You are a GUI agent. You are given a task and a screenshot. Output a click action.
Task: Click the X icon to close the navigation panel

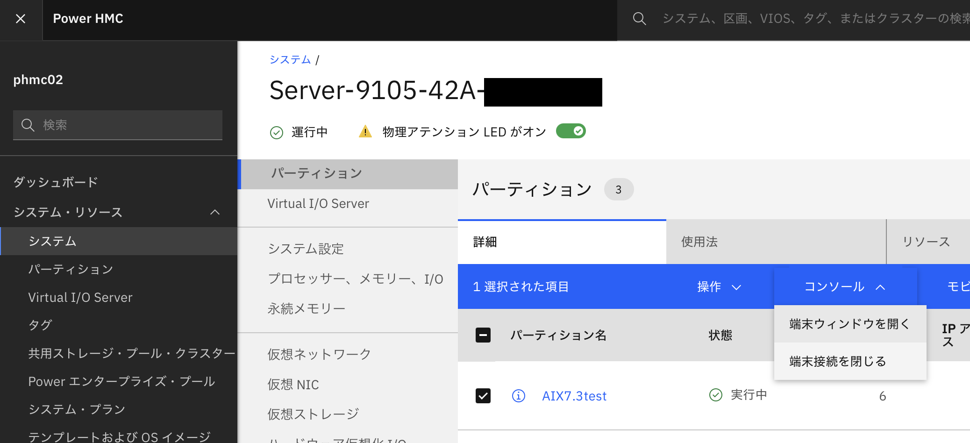click(x=21, y=18)
